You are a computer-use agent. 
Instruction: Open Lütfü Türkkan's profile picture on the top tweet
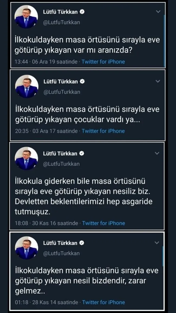[26, 17]
